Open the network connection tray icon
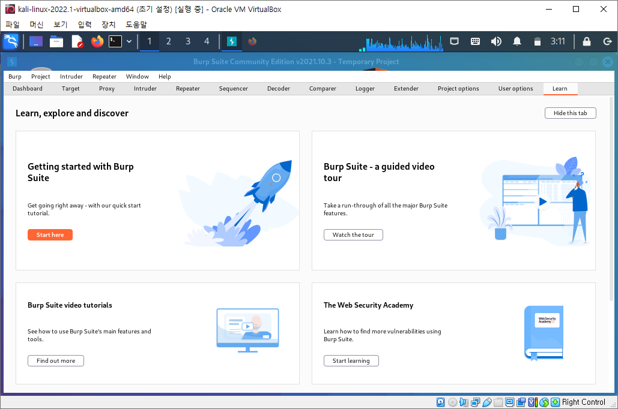This screenshot has width=618, height=409. 455,41
